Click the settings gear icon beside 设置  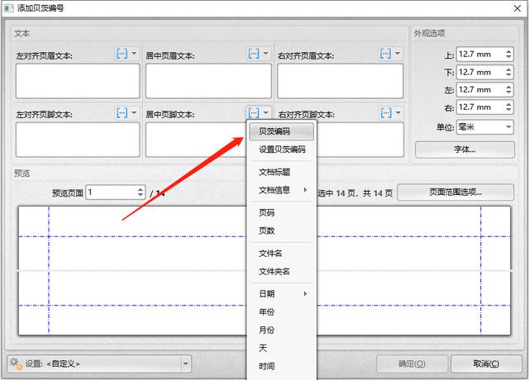[16, 363]
